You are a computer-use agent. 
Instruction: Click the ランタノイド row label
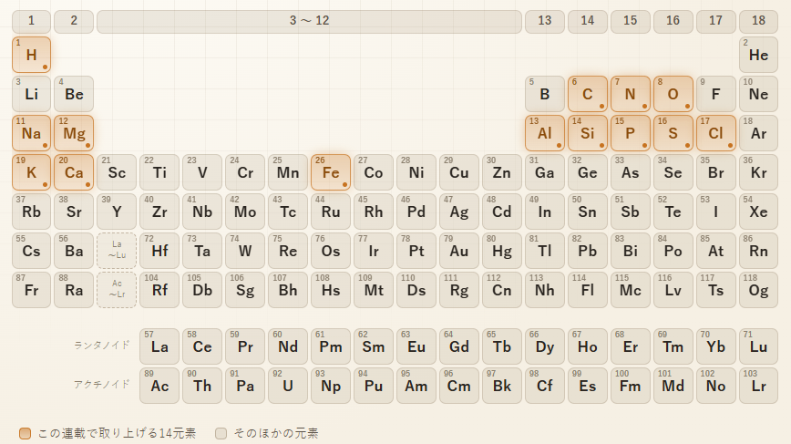click(102, 346)
